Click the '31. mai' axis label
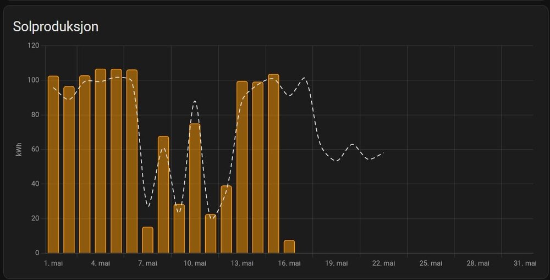 coord(524,263)
